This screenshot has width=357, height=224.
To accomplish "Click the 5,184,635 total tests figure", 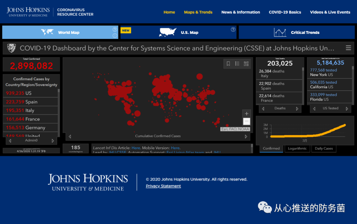I will point(330,63).
